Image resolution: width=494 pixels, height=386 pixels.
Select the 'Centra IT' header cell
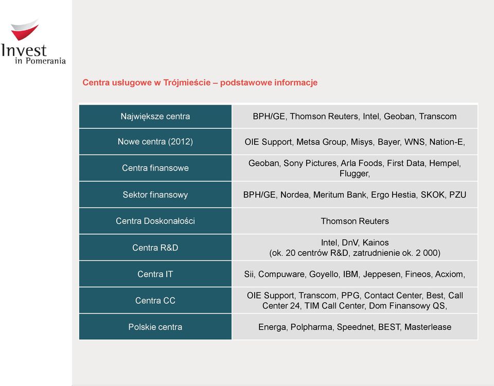155,274
